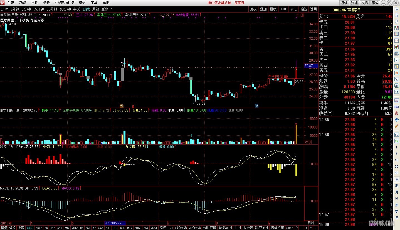Select the KDJ indicator tab

click(108, 228)
